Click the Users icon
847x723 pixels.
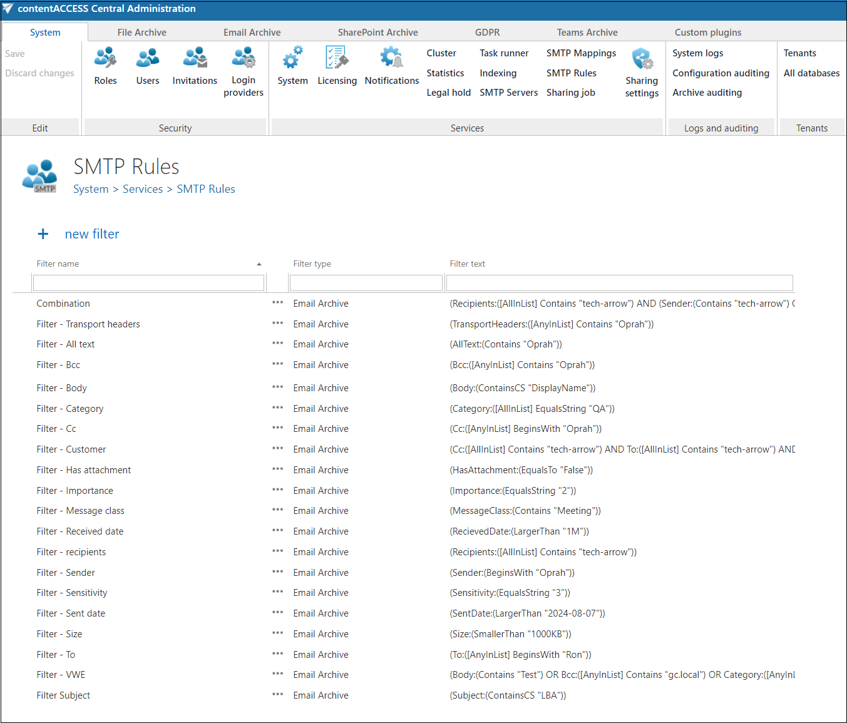tap(148, 58)
